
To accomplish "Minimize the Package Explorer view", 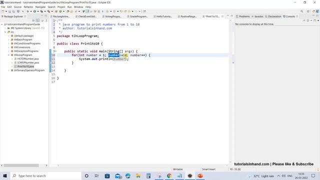I will (42, 16).
